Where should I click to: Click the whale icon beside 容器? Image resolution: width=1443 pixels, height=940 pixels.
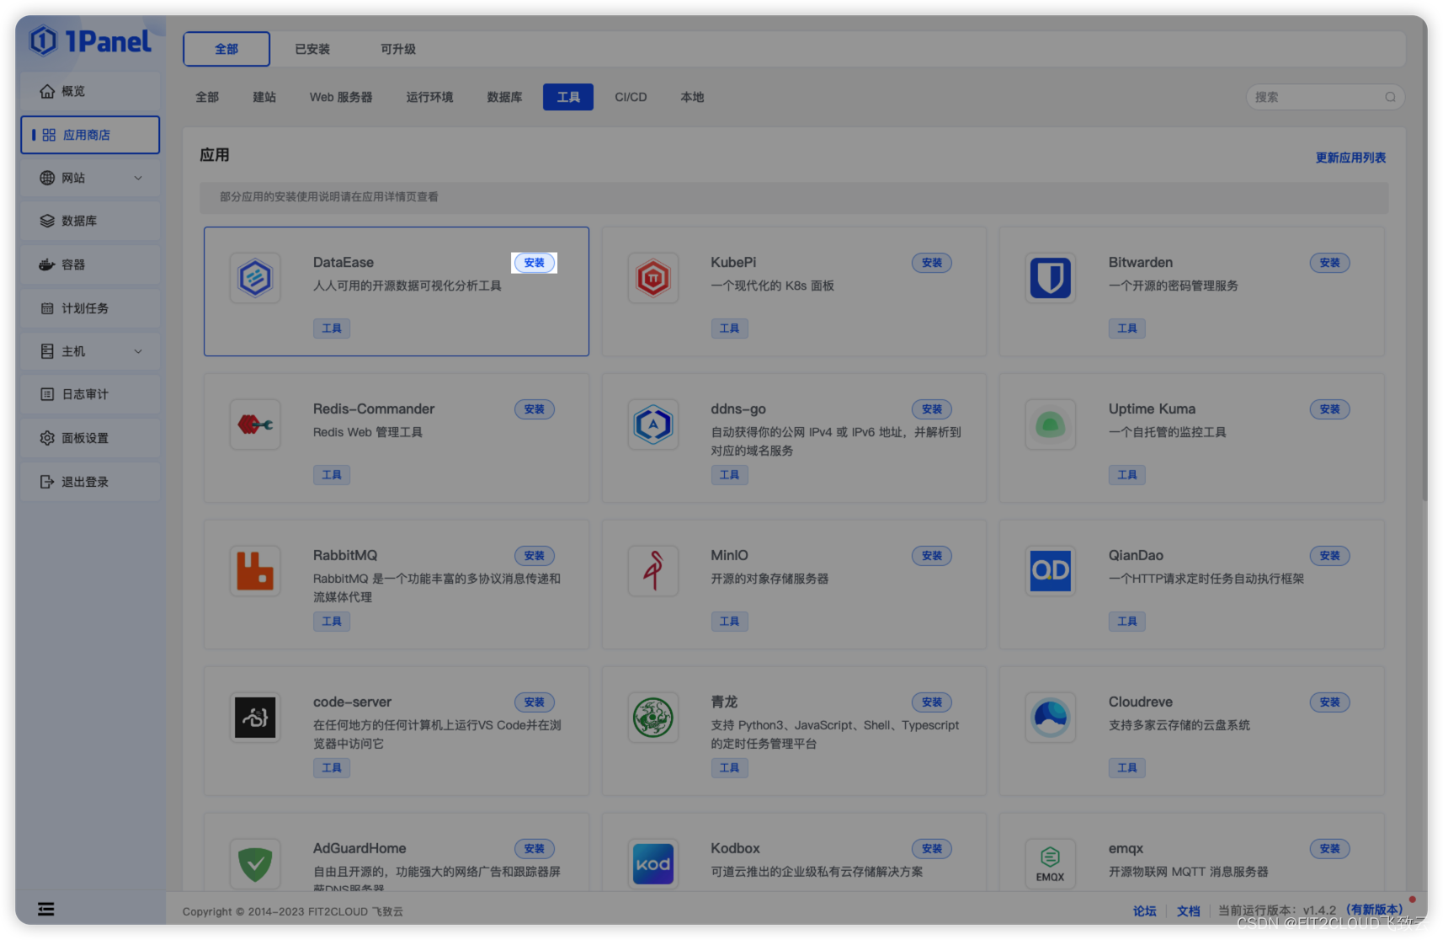pos(47,264)
